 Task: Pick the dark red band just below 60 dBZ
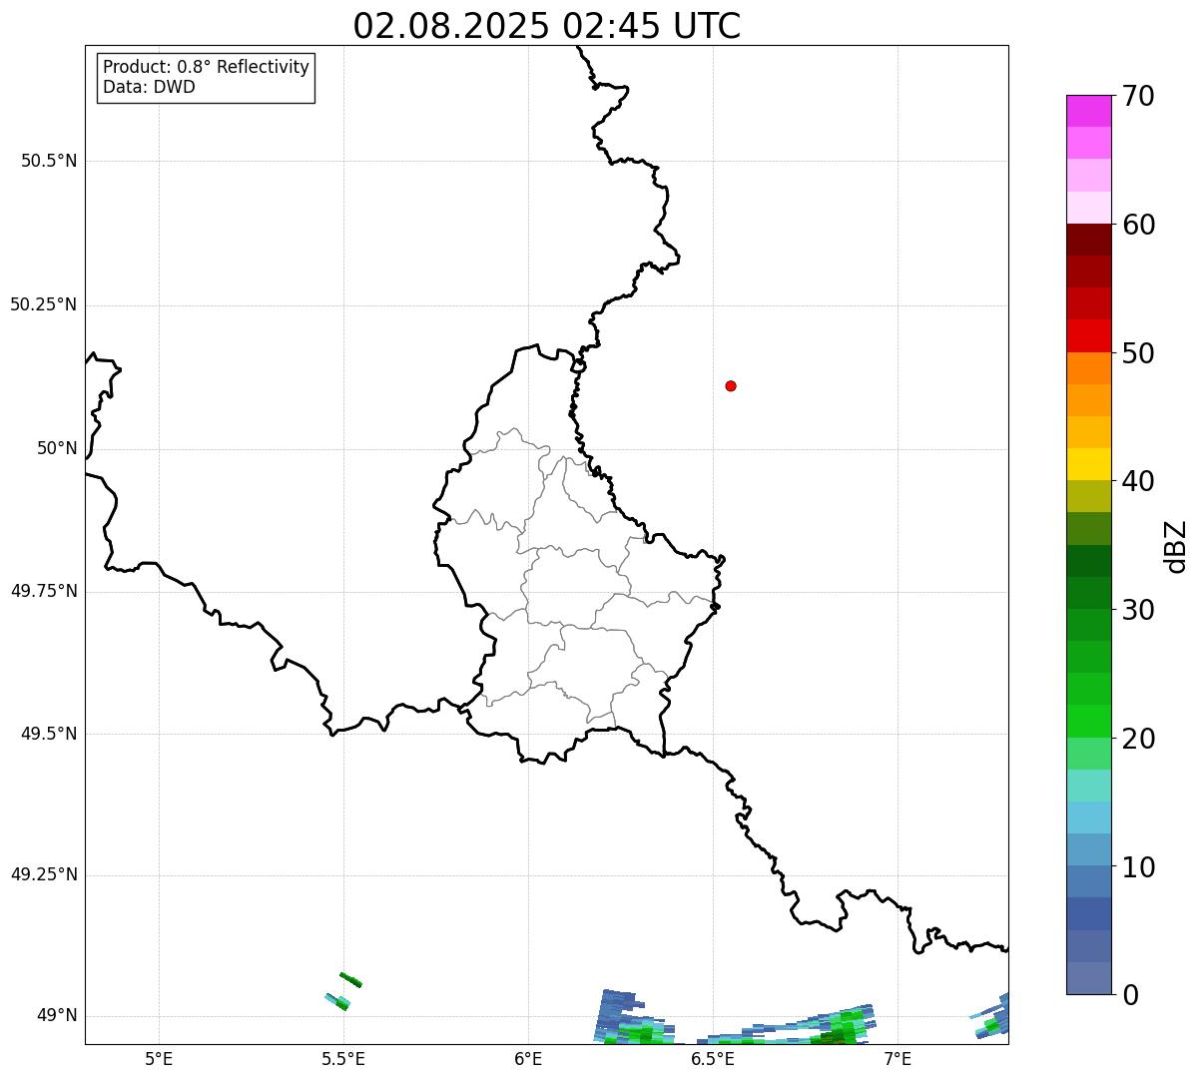[1088, 240]
